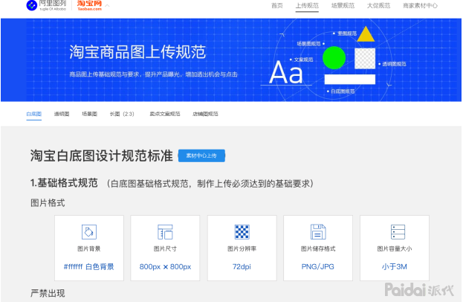Screen dimensions: 463x302
Task: Switch to the 透明图 tab
Action: coord(62,114)
